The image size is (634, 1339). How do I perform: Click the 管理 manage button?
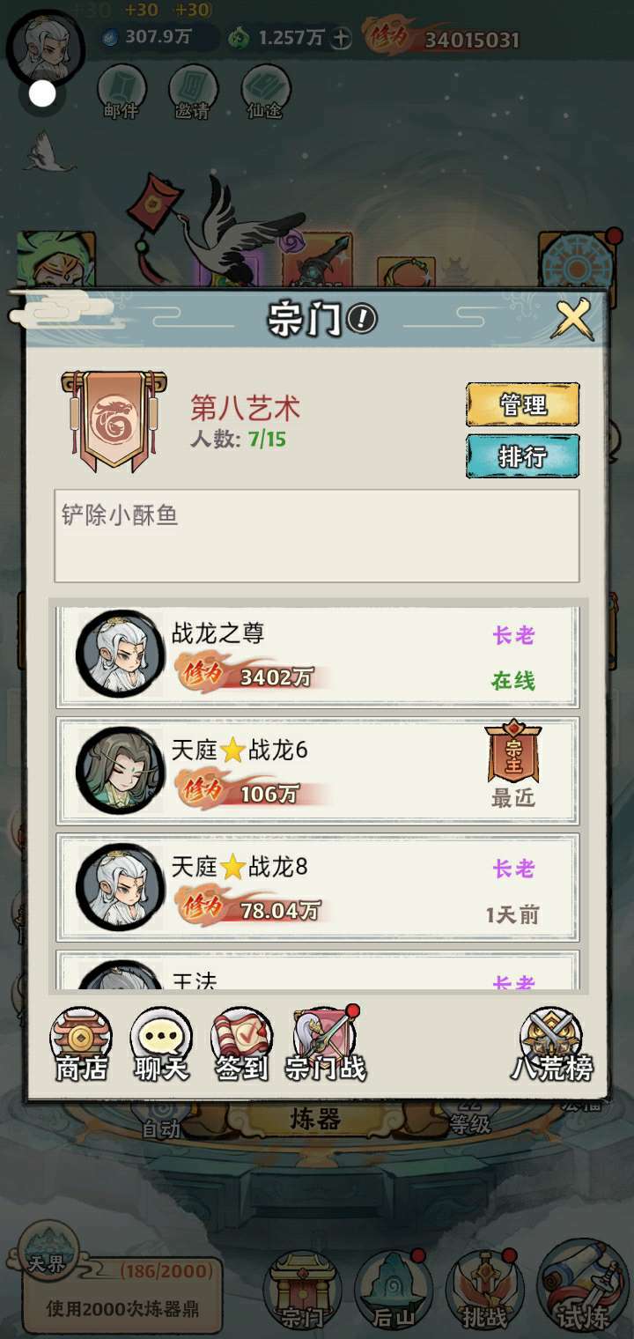click(522, 404)
